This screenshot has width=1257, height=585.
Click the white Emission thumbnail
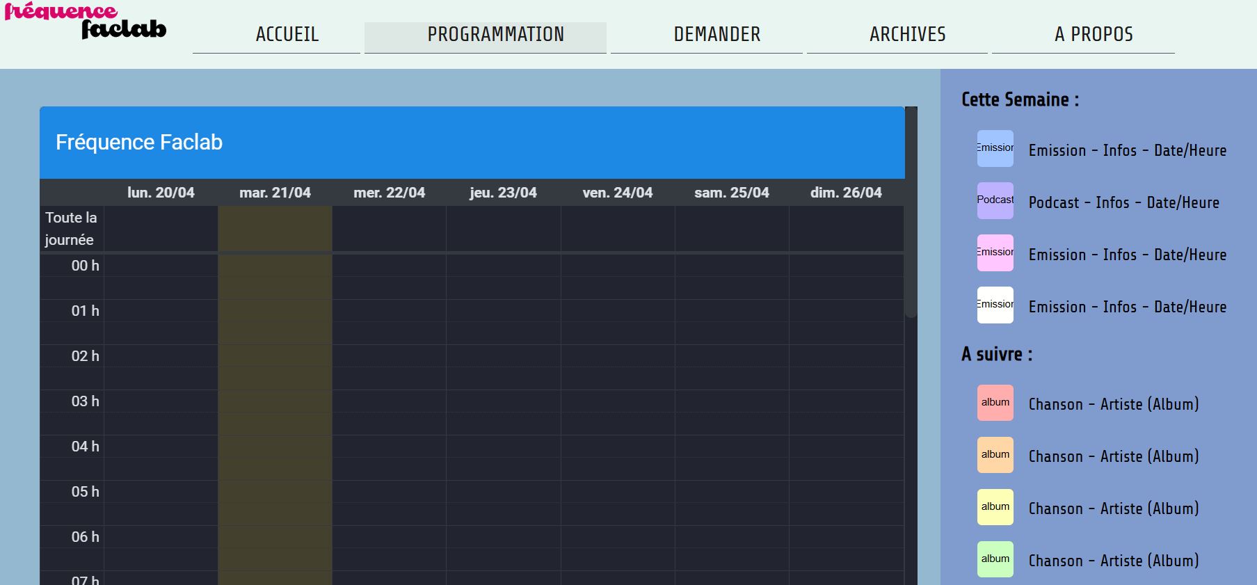995,305
